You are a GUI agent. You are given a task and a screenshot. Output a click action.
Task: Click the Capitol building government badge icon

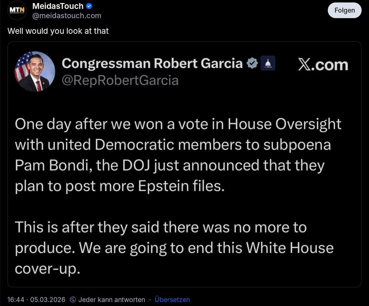(268, 64)
